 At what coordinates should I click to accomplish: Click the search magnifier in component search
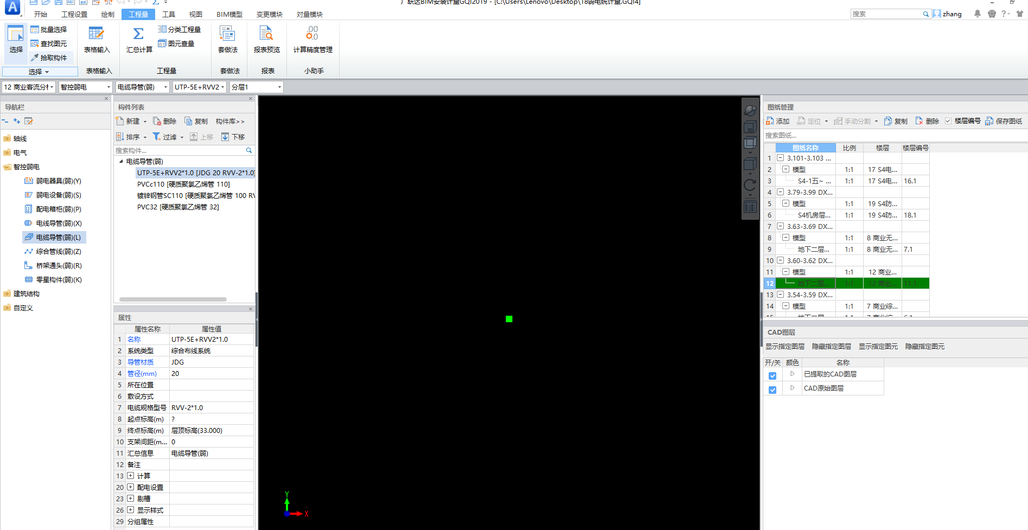tap(249, 150)
